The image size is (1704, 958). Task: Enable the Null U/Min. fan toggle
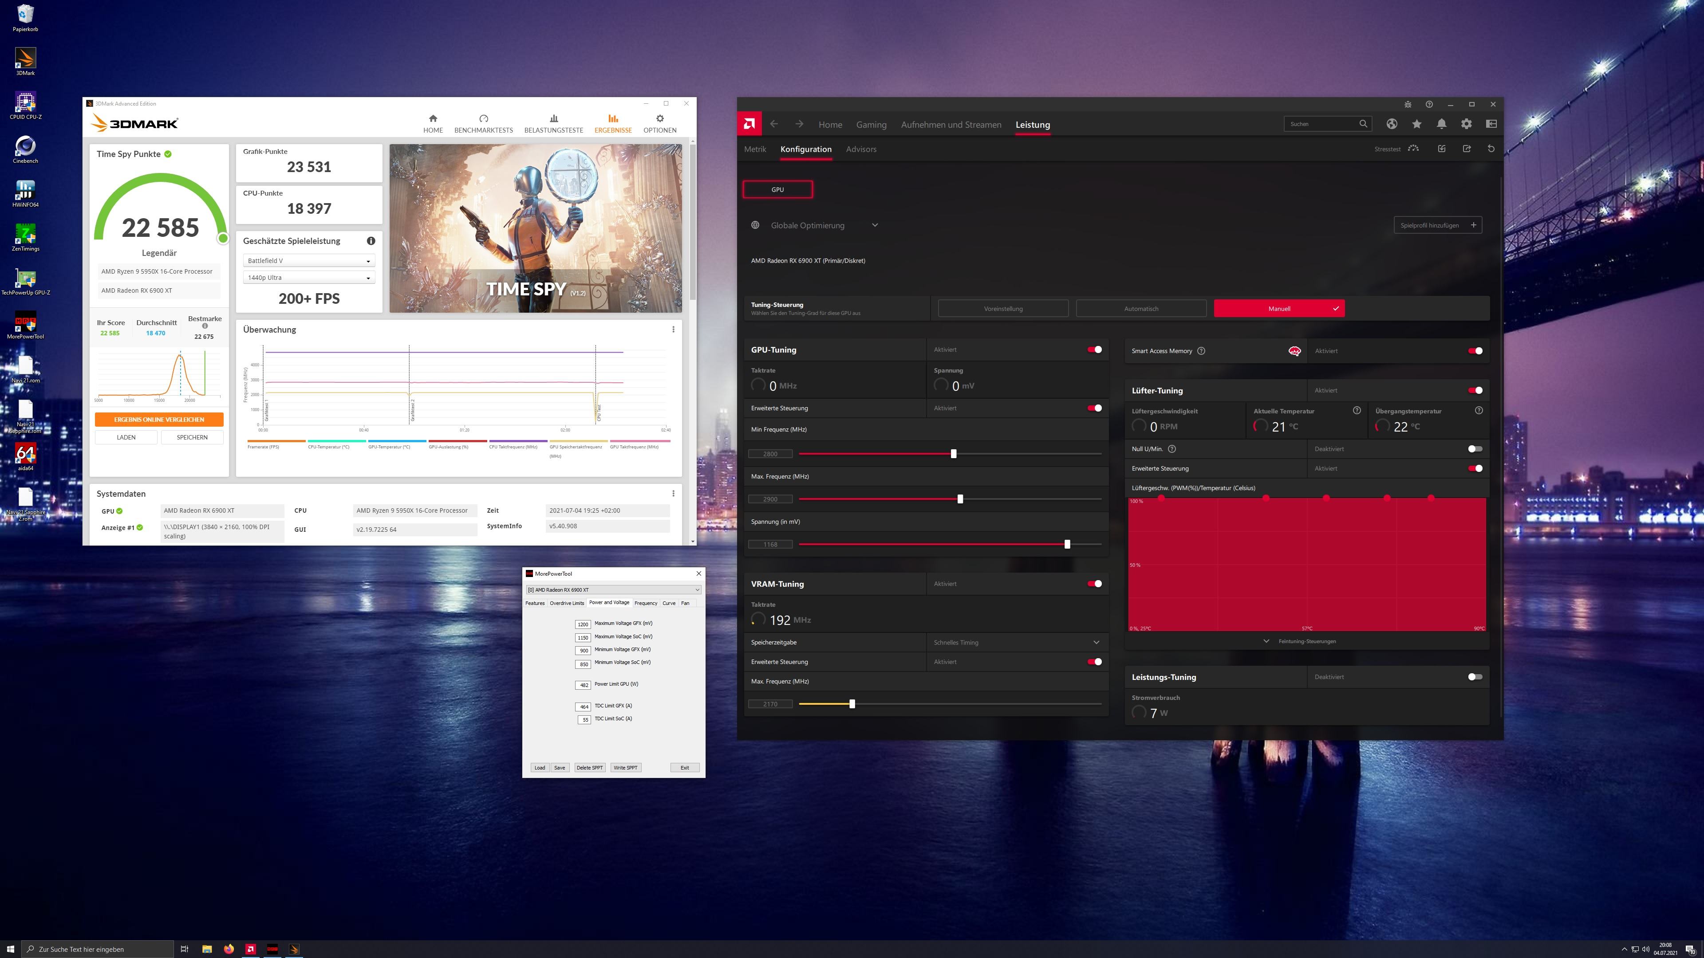point(1475,449)
